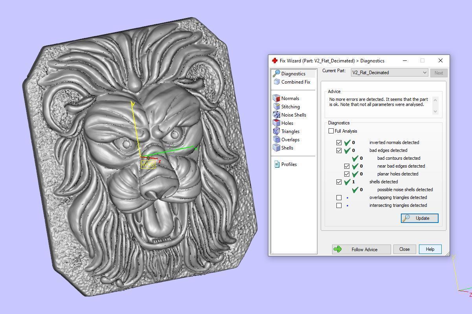Uncheck planar holes detection
This screenshot has width=472, height=314.
(347, 174)
